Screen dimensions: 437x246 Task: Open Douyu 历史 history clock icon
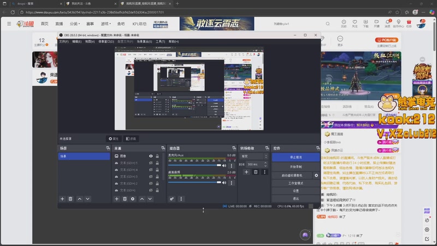click(344, 24)
